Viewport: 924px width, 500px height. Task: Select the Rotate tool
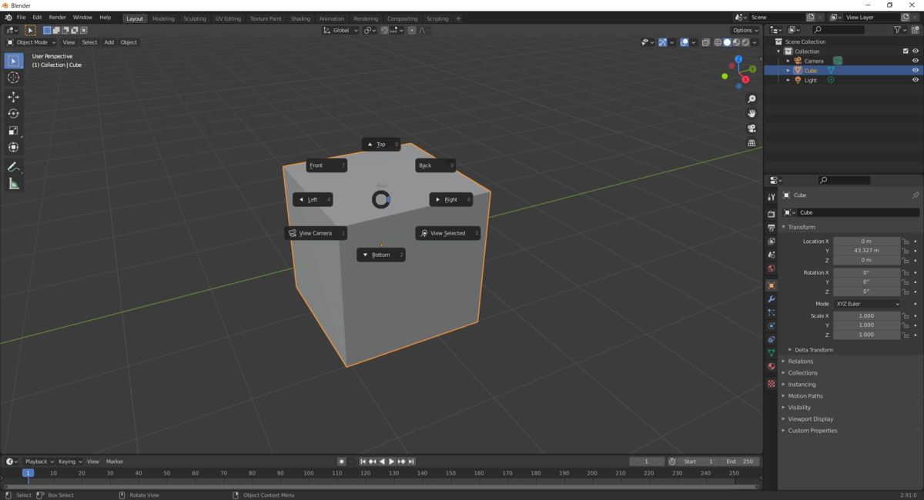pyautogui.click(x=14, y=114)
